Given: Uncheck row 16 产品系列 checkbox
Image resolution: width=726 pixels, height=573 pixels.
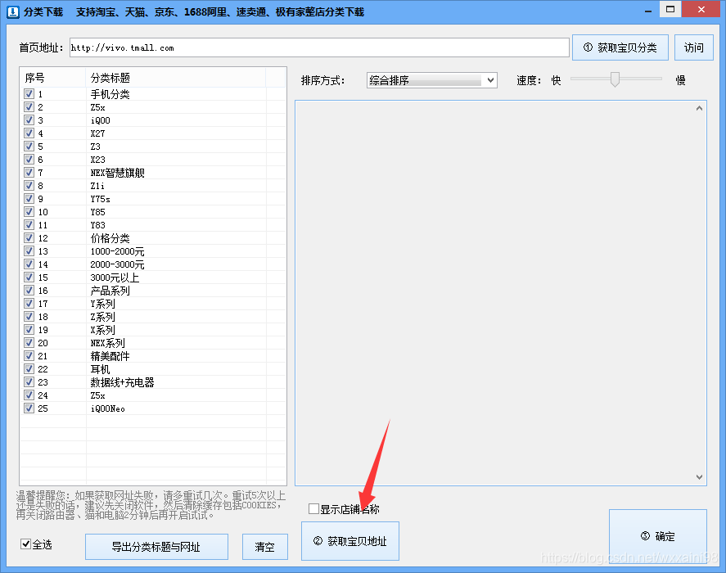Looking at the screenshot, I should (x=29, y=291).
